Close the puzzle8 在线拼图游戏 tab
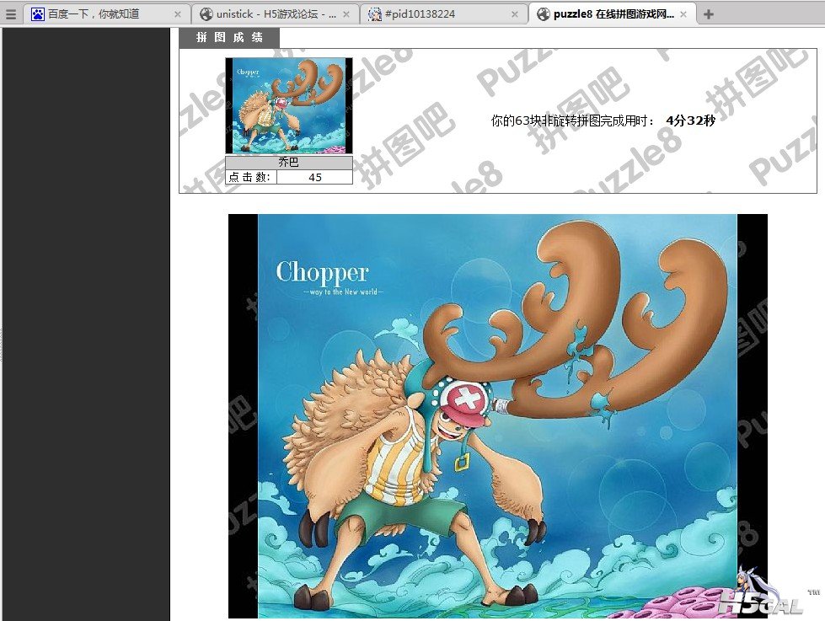 pos(683,14)
